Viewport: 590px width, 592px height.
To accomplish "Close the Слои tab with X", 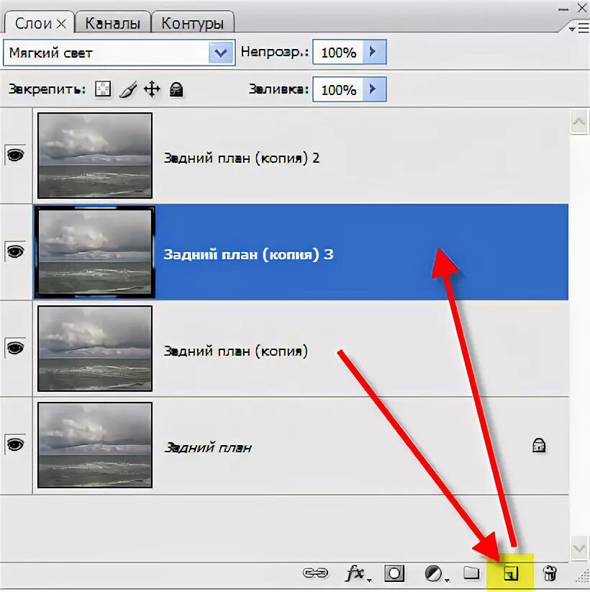I will [x=61, y=24].
